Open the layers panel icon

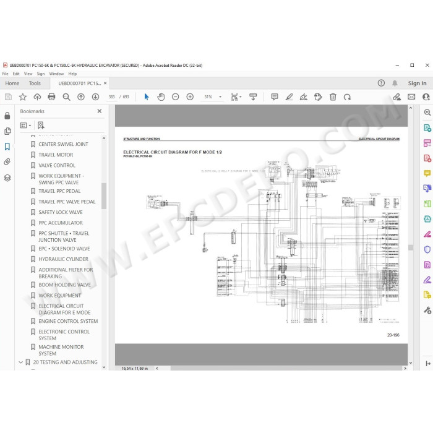[x=7, y=178]
